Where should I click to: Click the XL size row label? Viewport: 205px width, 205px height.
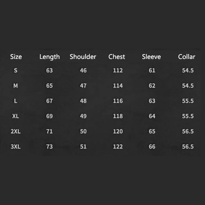pos(16,116)
